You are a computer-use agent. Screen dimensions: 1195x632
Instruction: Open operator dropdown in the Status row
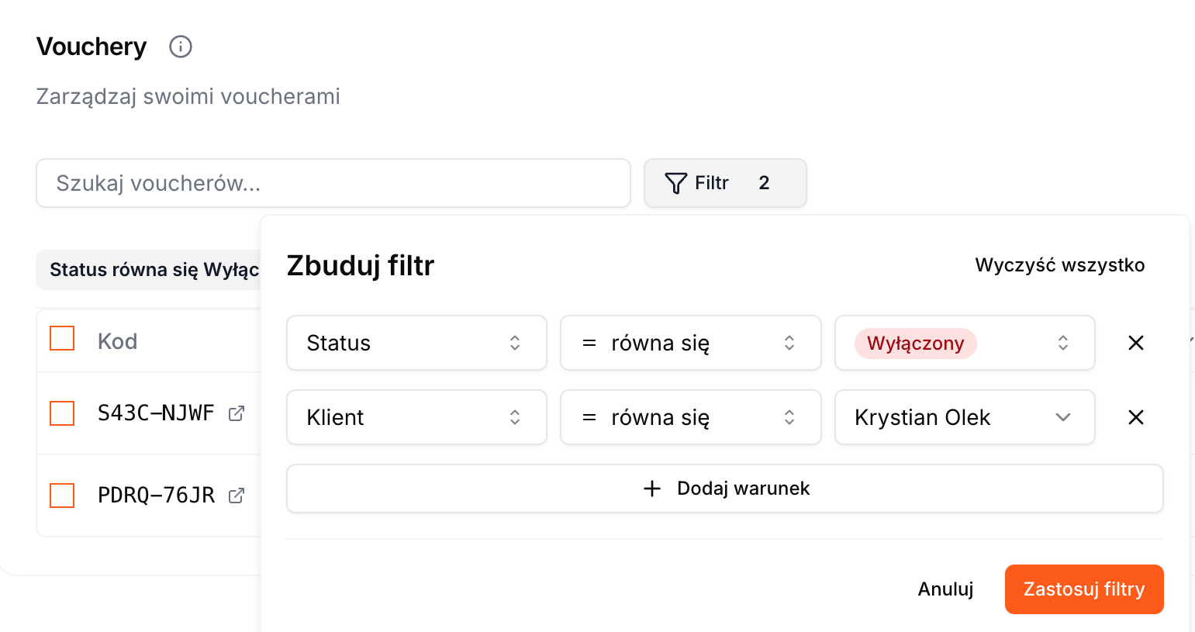point(690,343)
